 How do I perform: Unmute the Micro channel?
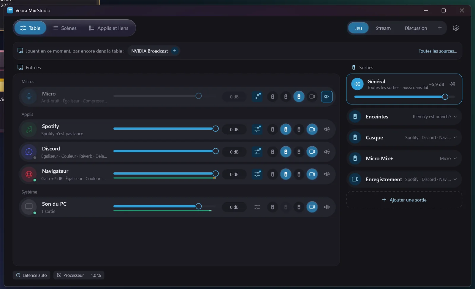(327, 96)
